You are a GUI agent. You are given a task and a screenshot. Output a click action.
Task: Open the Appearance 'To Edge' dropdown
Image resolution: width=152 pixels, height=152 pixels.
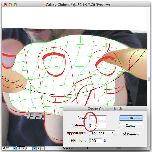click(102, 133)
